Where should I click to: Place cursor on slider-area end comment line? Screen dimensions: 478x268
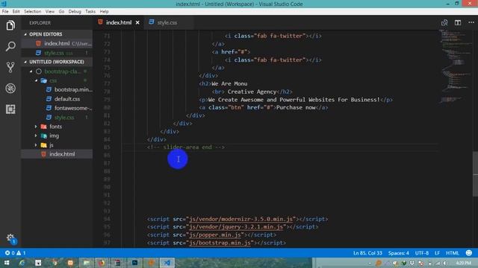click(185, 147)
